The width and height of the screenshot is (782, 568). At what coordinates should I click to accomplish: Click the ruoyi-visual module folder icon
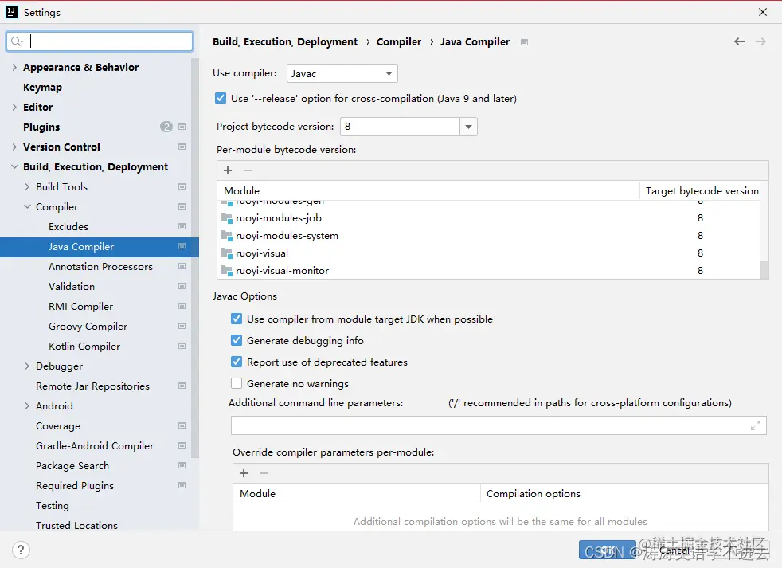pyautogui.click(x=226, y=253)
